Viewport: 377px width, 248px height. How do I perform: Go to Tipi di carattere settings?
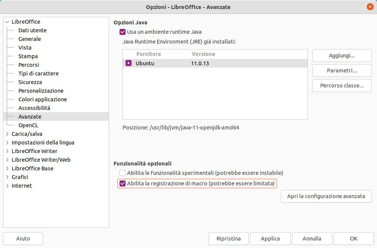click(38, 74)
